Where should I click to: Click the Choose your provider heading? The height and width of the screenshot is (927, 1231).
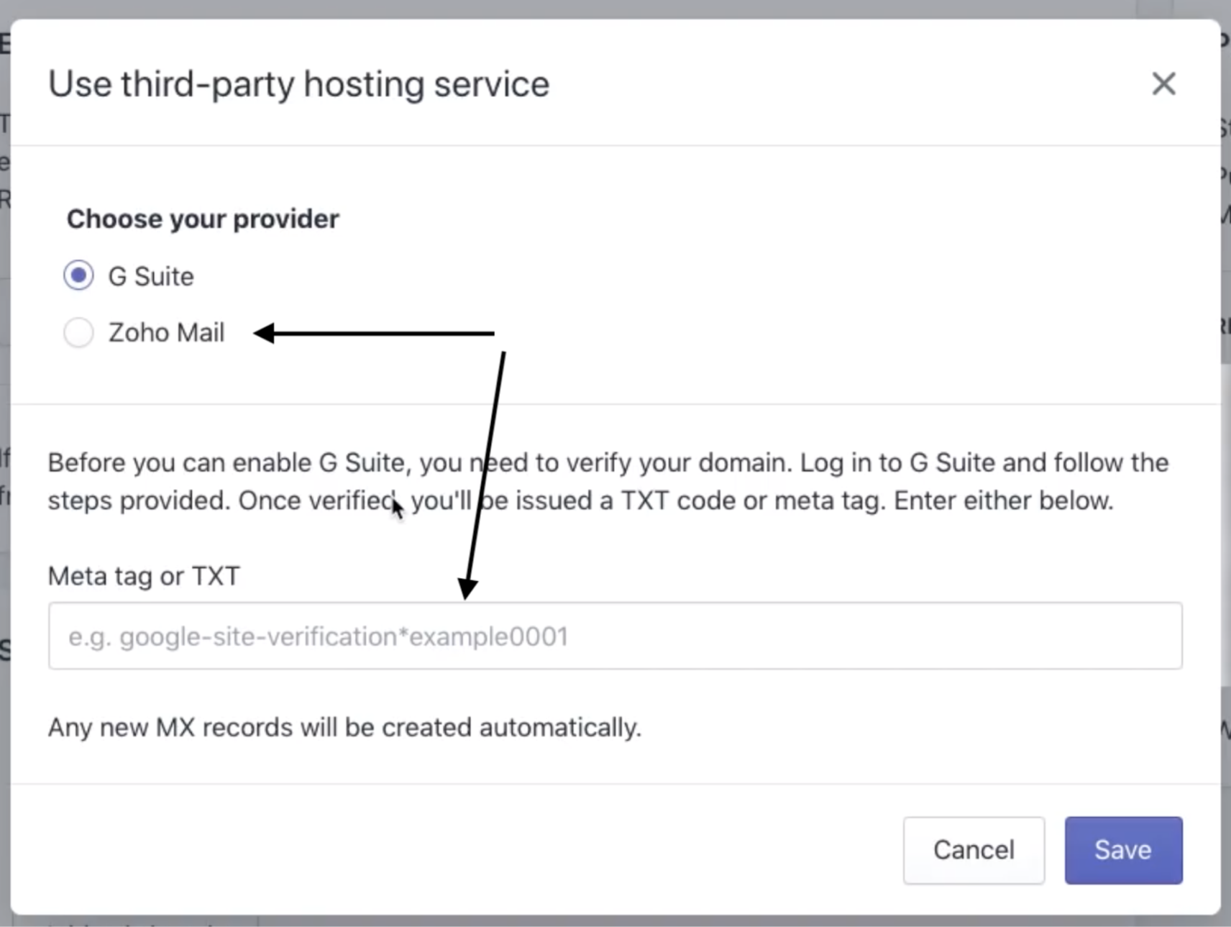pos(203,219)
